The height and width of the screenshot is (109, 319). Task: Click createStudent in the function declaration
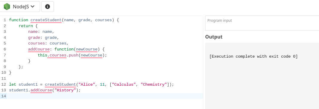tap(46, 20)
